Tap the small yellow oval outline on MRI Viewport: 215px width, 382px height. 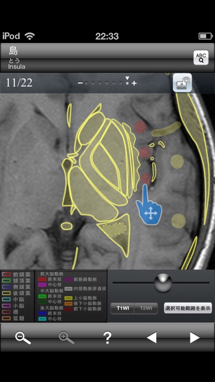(x=66, y=226)
